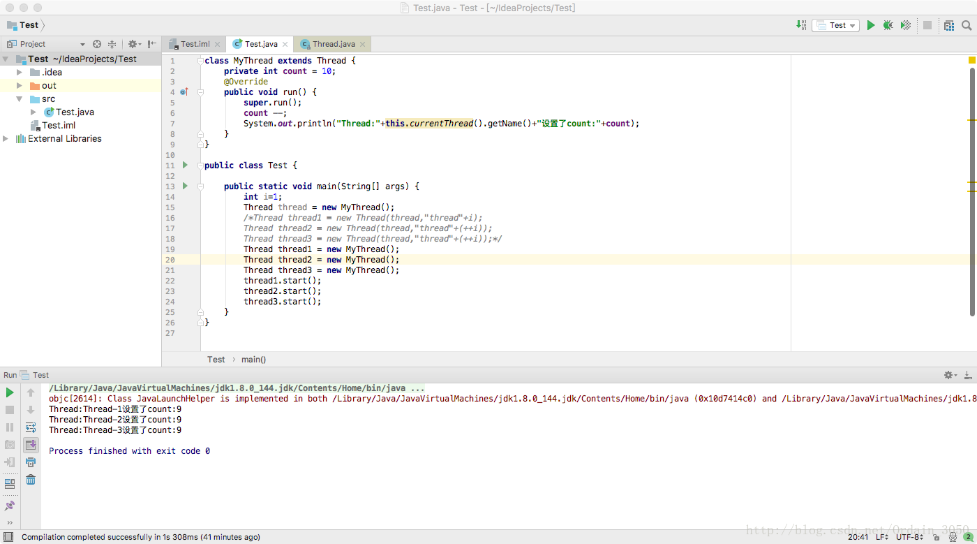Close the Thread.java tab
Viewport: 977px width, 544px height.
click(x=363, y=44)
